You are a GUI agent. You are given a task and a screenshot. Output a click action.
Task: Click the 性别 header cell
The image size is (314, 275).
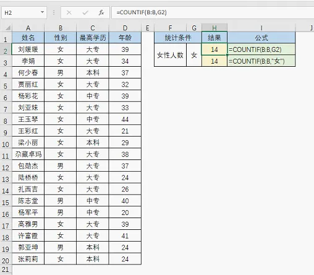[x=61, y=38]
